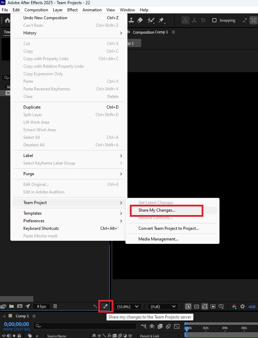Select the Eraser tool
The image size is (258, 338).
click(140, 20)
